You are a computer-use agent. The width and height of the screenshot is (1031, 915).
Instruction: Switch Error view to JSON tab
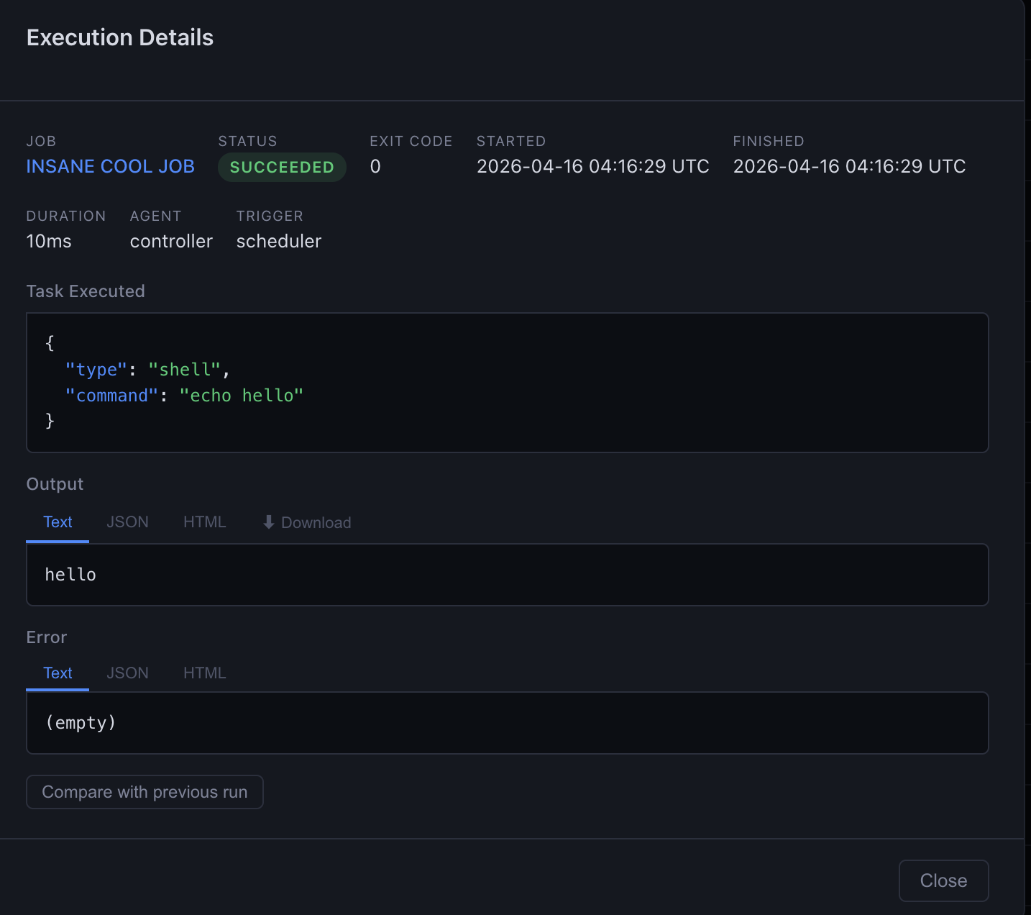pos(127,673)
